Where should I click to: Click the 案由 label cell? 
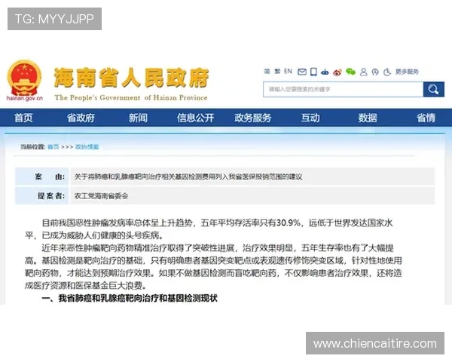click(42, 176)
